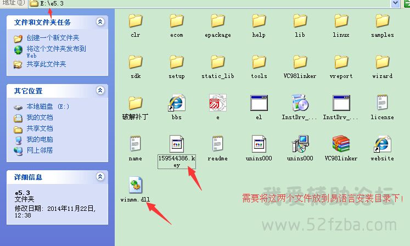This screenshot has height=246, width=410.
Task: Select the unins000 data file icon
Action: pyautogui.click(x=259, y=144)
